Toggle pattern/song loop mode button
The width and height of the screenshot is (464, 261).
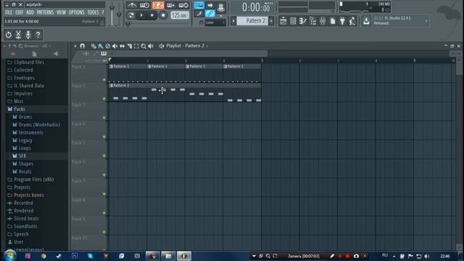coord(131,14)
